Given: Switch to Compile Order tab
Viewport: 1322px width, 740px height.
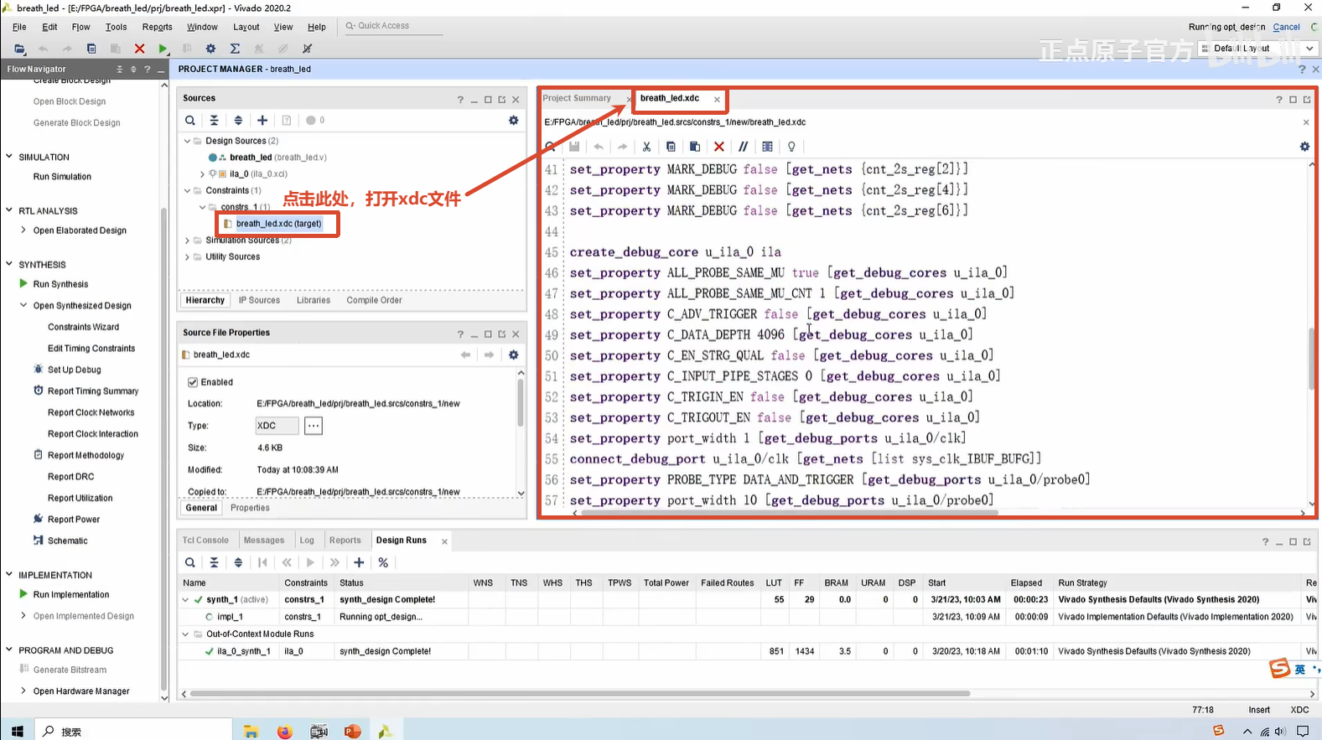Looking at the screenshot, I should click(374, 300).
